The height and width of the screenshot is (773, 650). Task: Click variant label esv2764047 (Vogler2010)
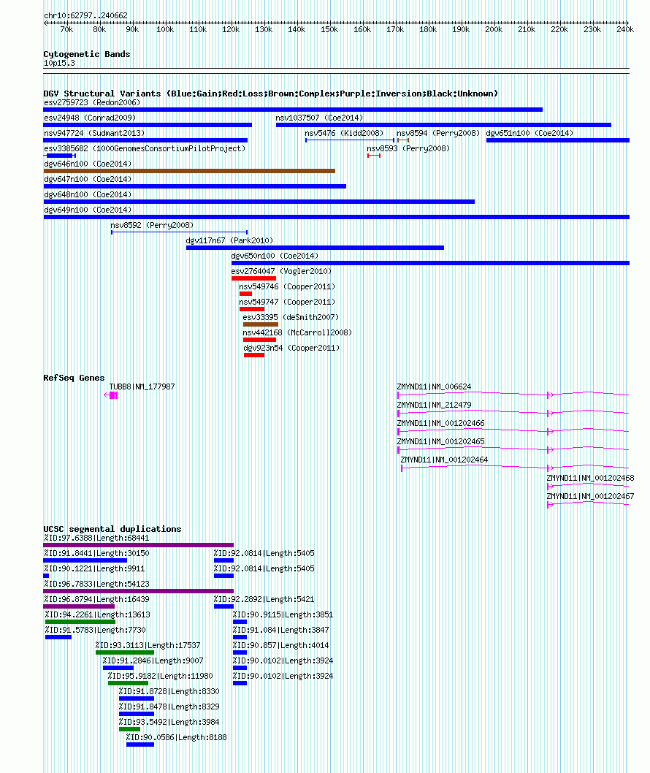[281, 271]
